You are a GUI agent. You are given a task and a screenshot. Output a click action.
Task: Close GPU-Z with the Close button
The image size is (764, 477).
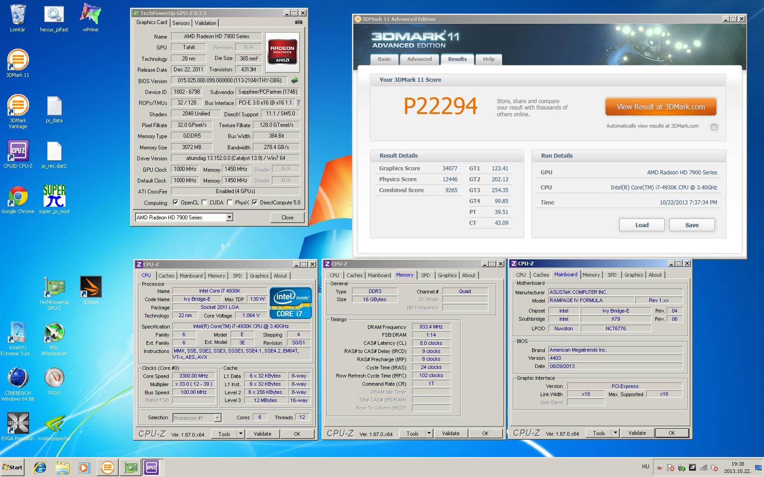coord(287,218)
